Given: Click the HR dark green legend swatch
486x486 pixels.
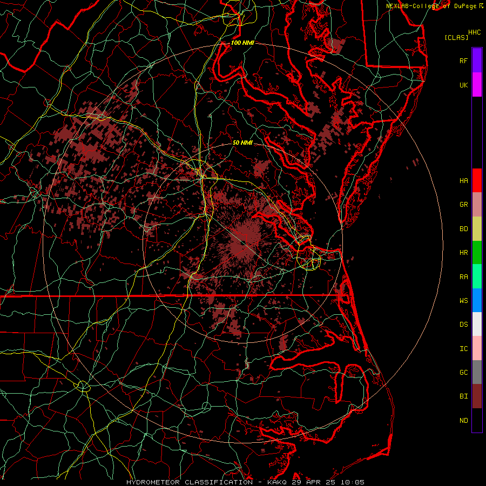Looking at the screenshot, I should click(x=477, y=253).
